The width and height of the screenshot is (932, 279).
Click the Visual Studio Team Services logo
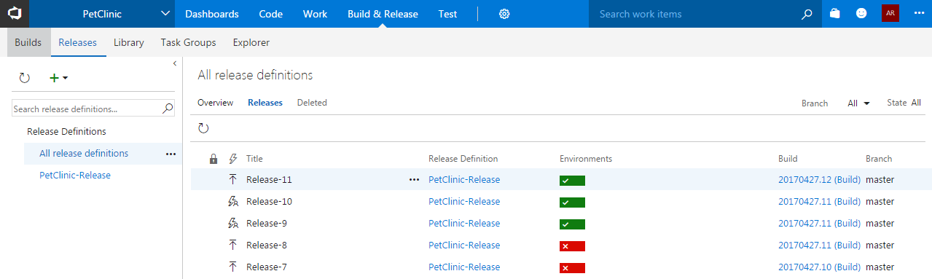tap(15, 14)
